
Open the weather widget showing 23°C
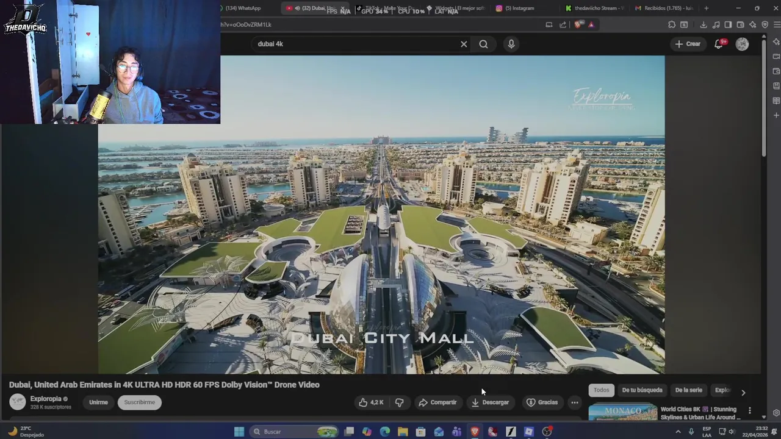pos(26,432)
